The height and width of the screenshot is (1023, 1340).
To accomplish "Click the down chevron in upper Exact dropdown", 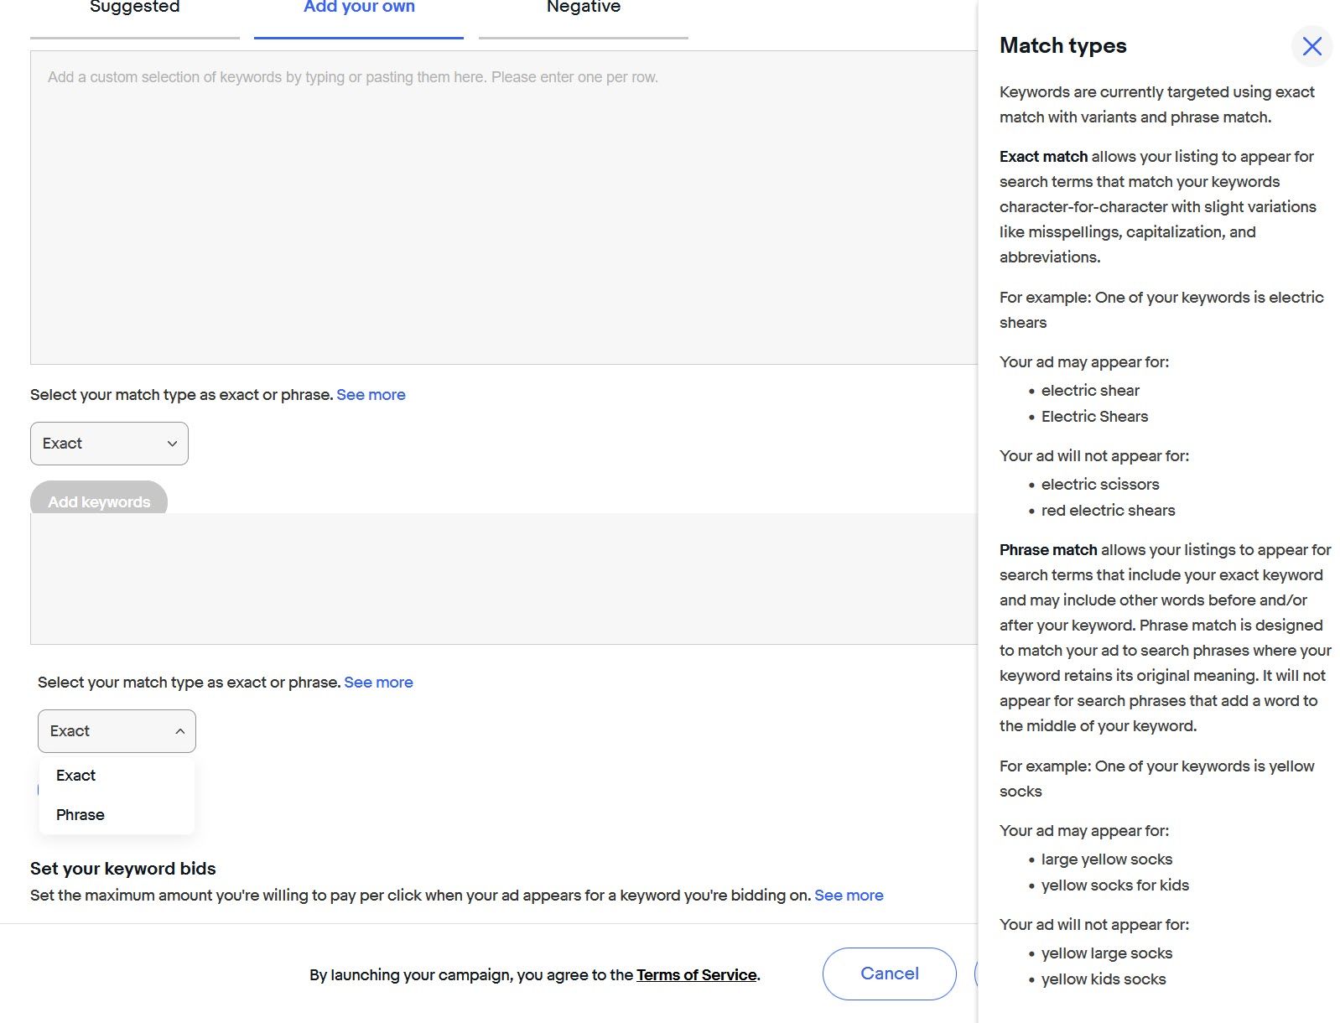I will point(172,444).
